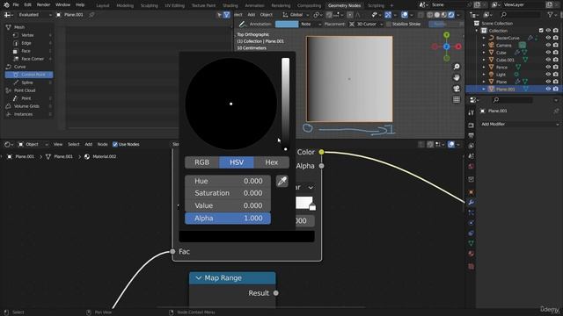This screenshot has width=563, height=316.
Task: Open the Physics properties tab
Action: [471, 223]
